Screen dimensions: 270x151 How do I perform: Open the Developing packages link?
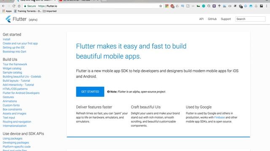16,143
